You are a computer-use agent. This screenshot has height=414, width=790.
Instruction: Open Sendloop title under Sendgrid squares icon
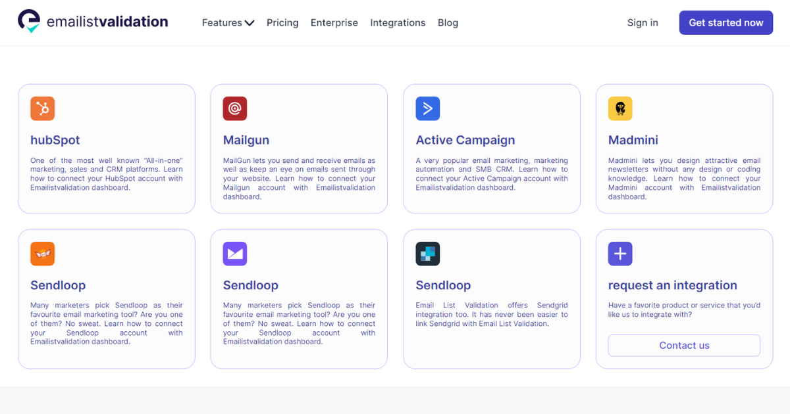tap(444, 285)
